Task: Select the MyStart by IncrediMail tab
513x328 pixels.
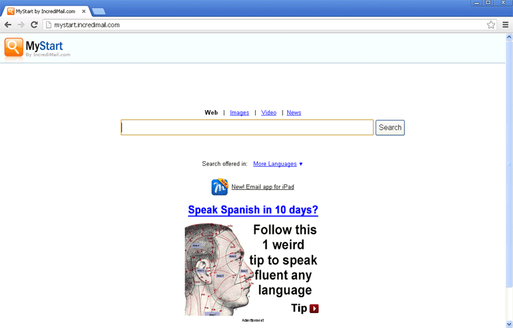Action: click(45, 11)
